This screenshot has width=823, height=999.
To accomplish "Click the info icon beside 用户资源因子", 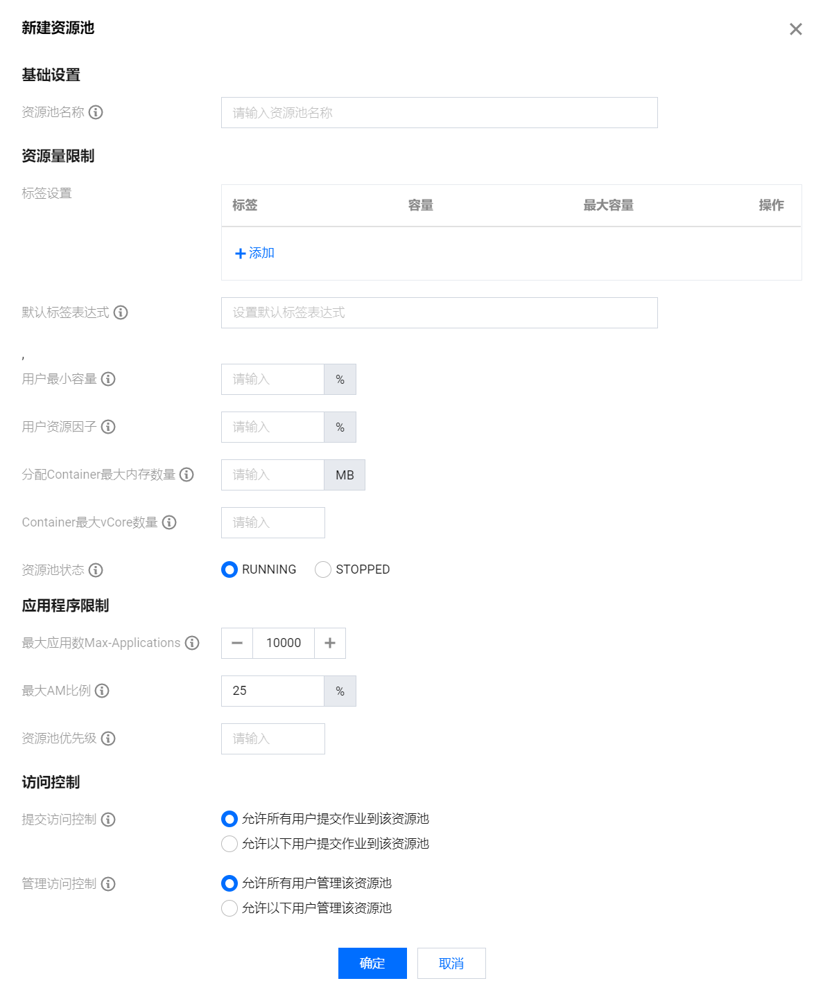I will pyautogui.click(x=108, y=427).
